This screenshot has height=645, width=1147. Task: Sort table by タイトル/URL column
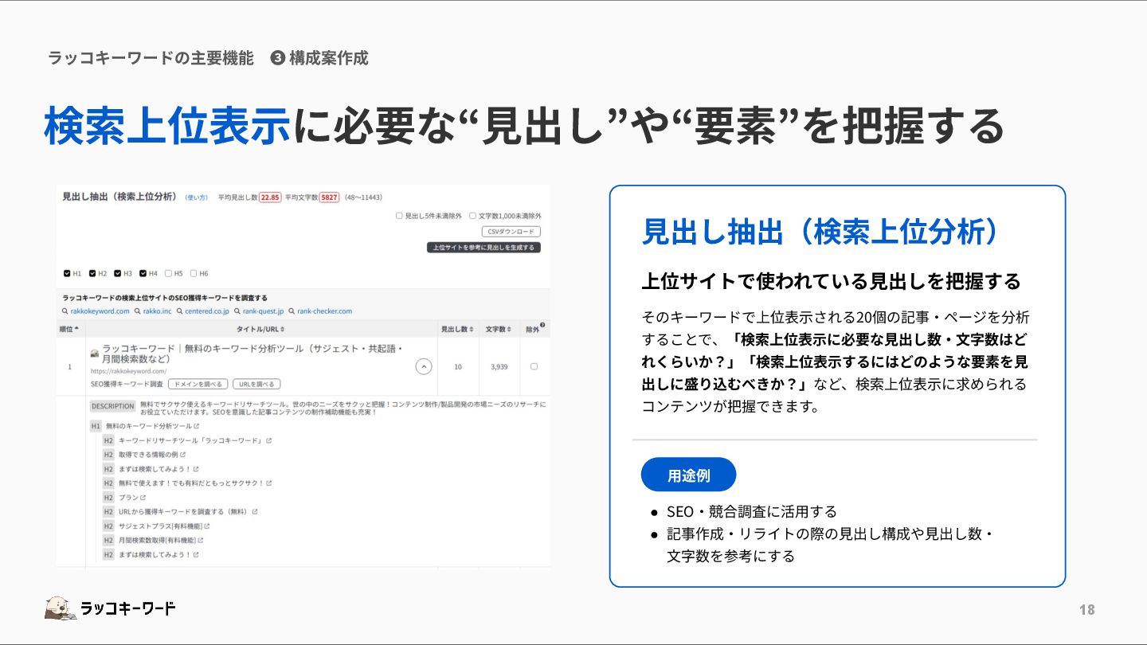coord(262,329)
